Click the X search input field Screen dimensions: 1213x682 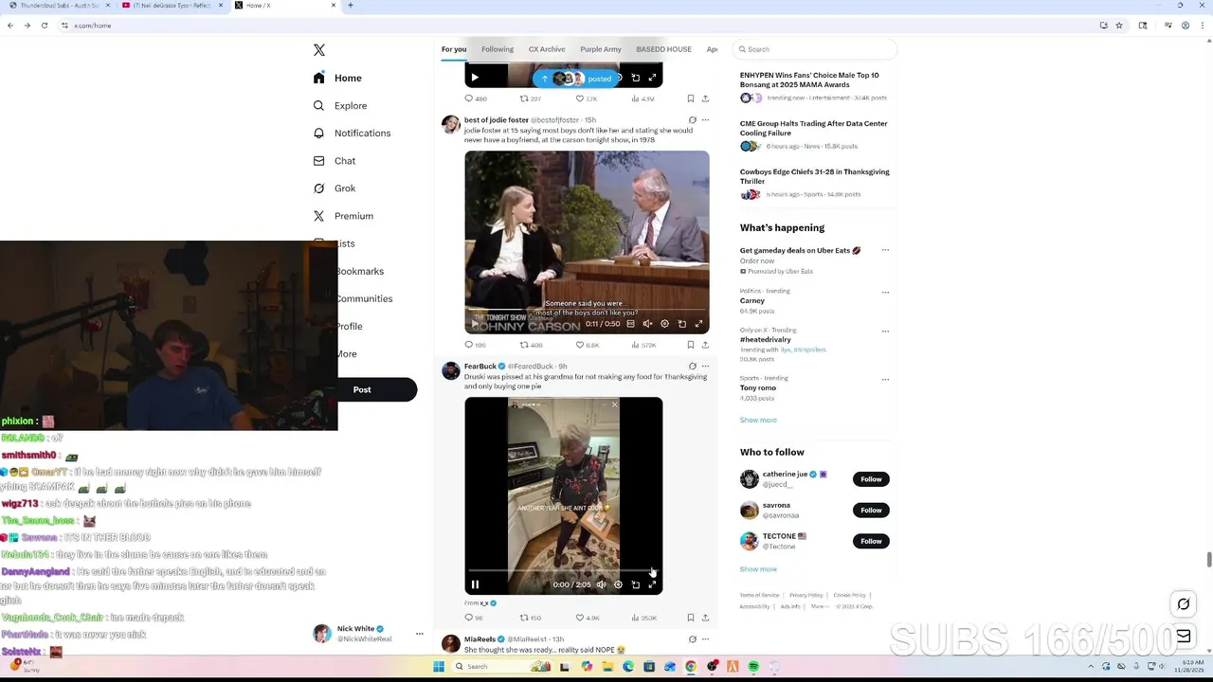pyautogui.click(x=816, y=49)
